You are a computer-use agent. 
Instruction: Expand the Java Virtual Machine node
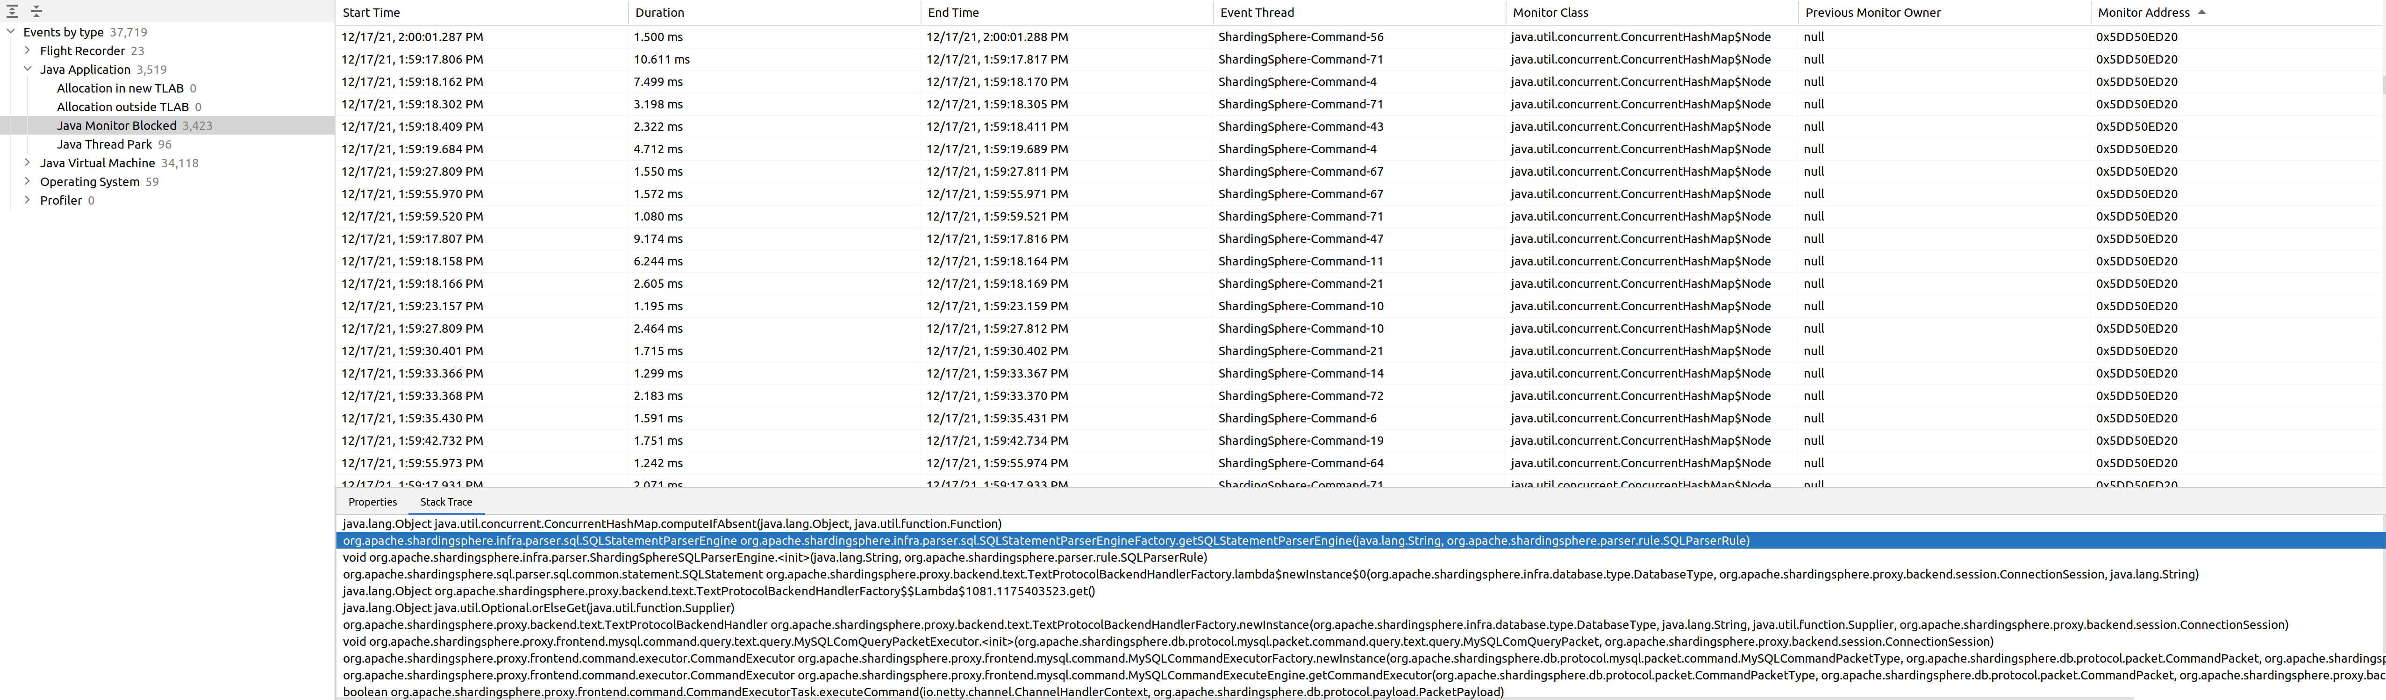coord(28,162)
